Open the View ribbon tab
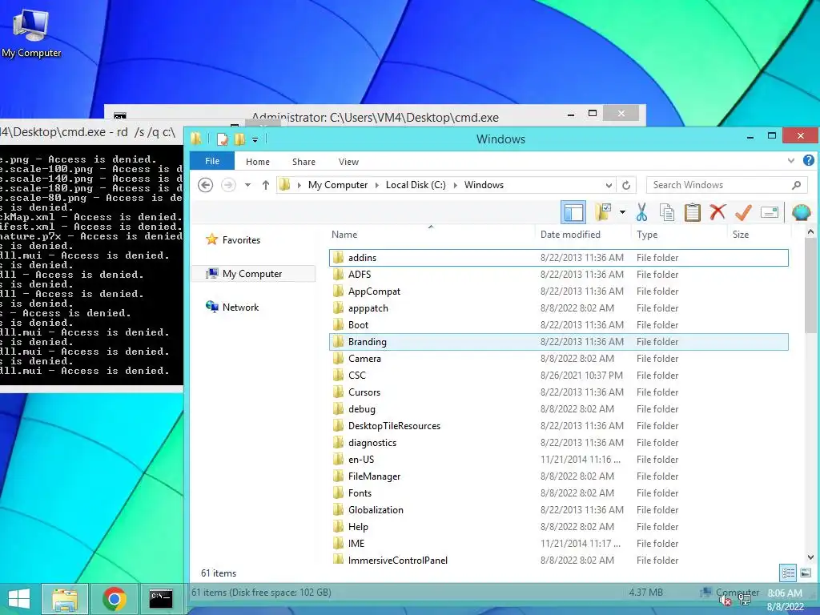820x615 pixels. (x=348, y=162)
